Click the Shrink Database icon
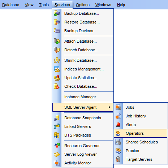 click(57, 60)
